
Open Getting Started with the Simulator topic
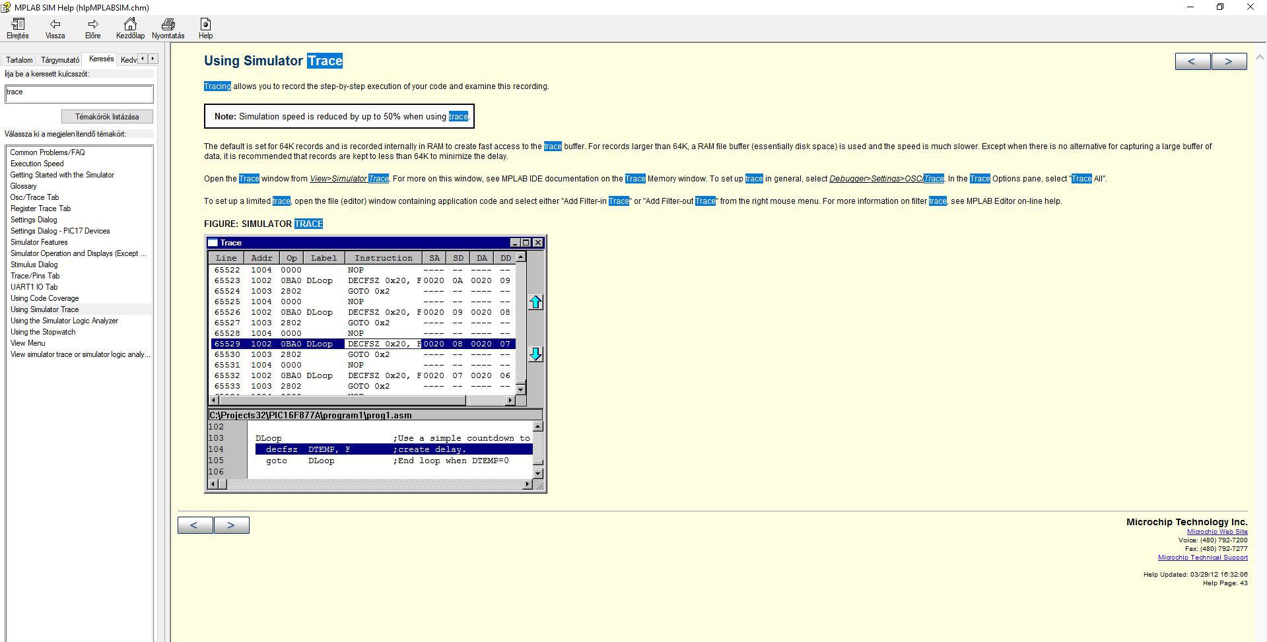[x=62, y=175]
